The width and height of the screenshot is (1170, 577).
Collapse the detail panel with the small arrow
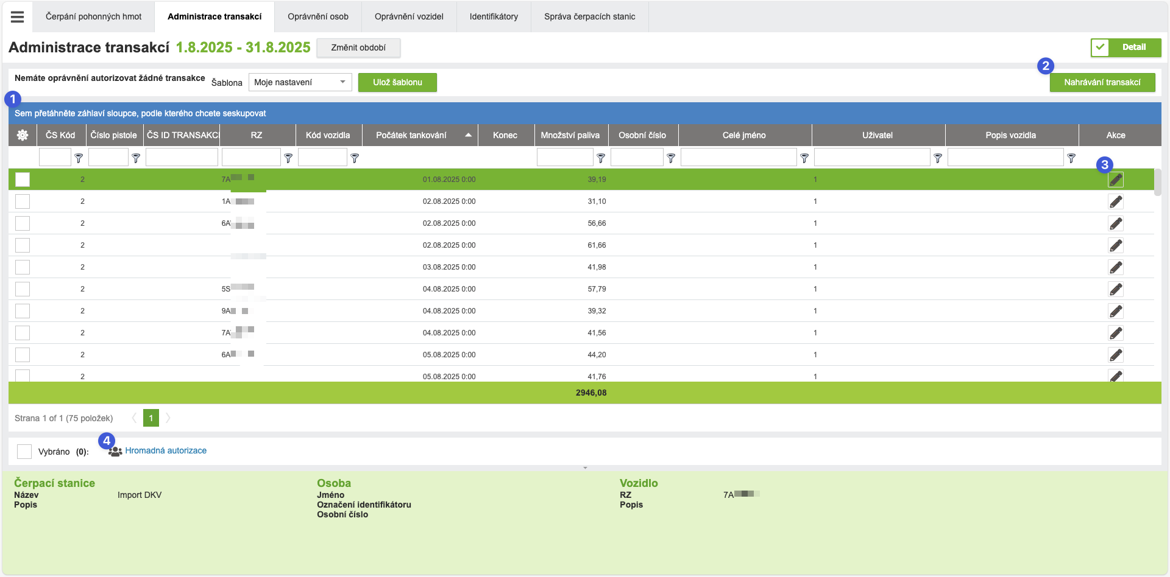point(585,468)
